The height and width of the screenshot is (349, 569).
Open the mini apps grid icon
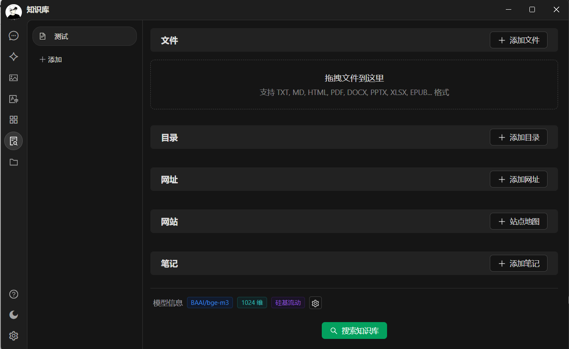click(13, 120)
